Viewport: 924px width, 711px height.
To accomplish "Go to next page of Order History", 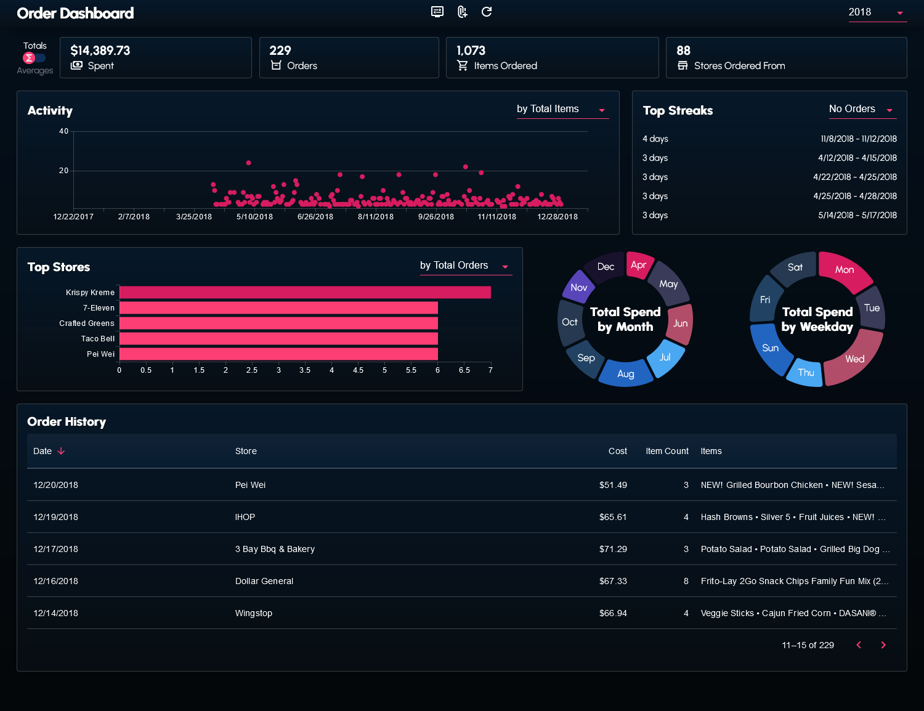I will [x=883, y=645].
